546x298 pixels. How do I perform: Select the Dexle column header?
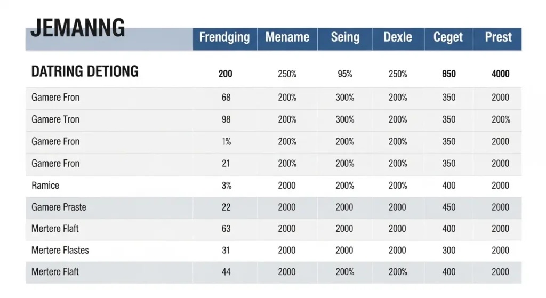pyautogui.click(x=398, y=38)
